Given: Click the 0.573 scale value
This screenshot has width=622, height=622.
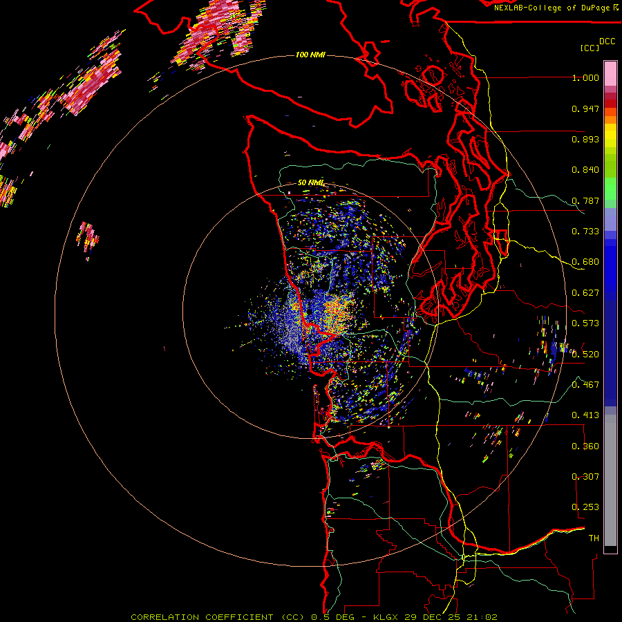Looking at the screenshot, I should 585,323.
